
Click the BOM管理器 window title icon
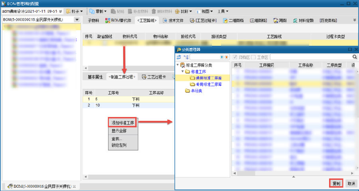click(x=4, y=4)
